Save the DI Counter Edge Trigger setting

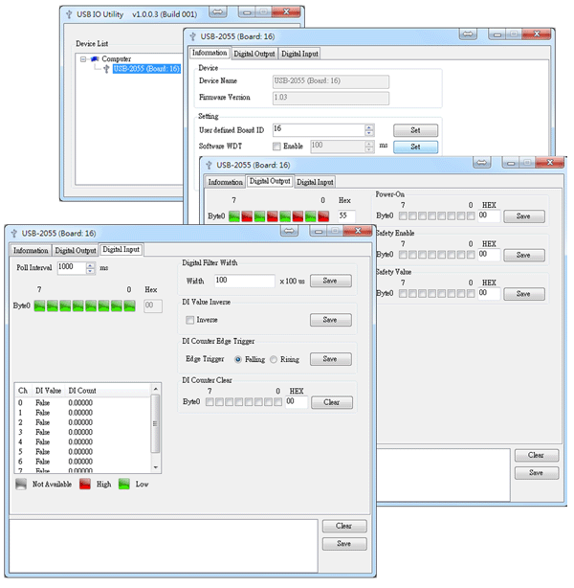click(330, 359)
